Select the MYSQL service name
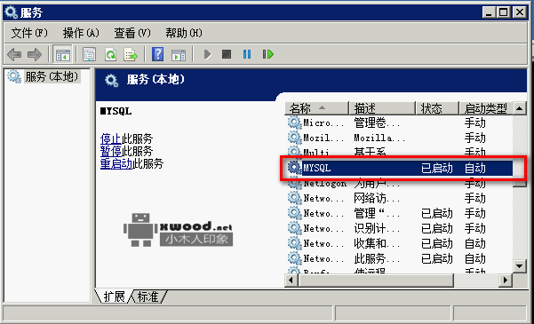 [317, 168]
